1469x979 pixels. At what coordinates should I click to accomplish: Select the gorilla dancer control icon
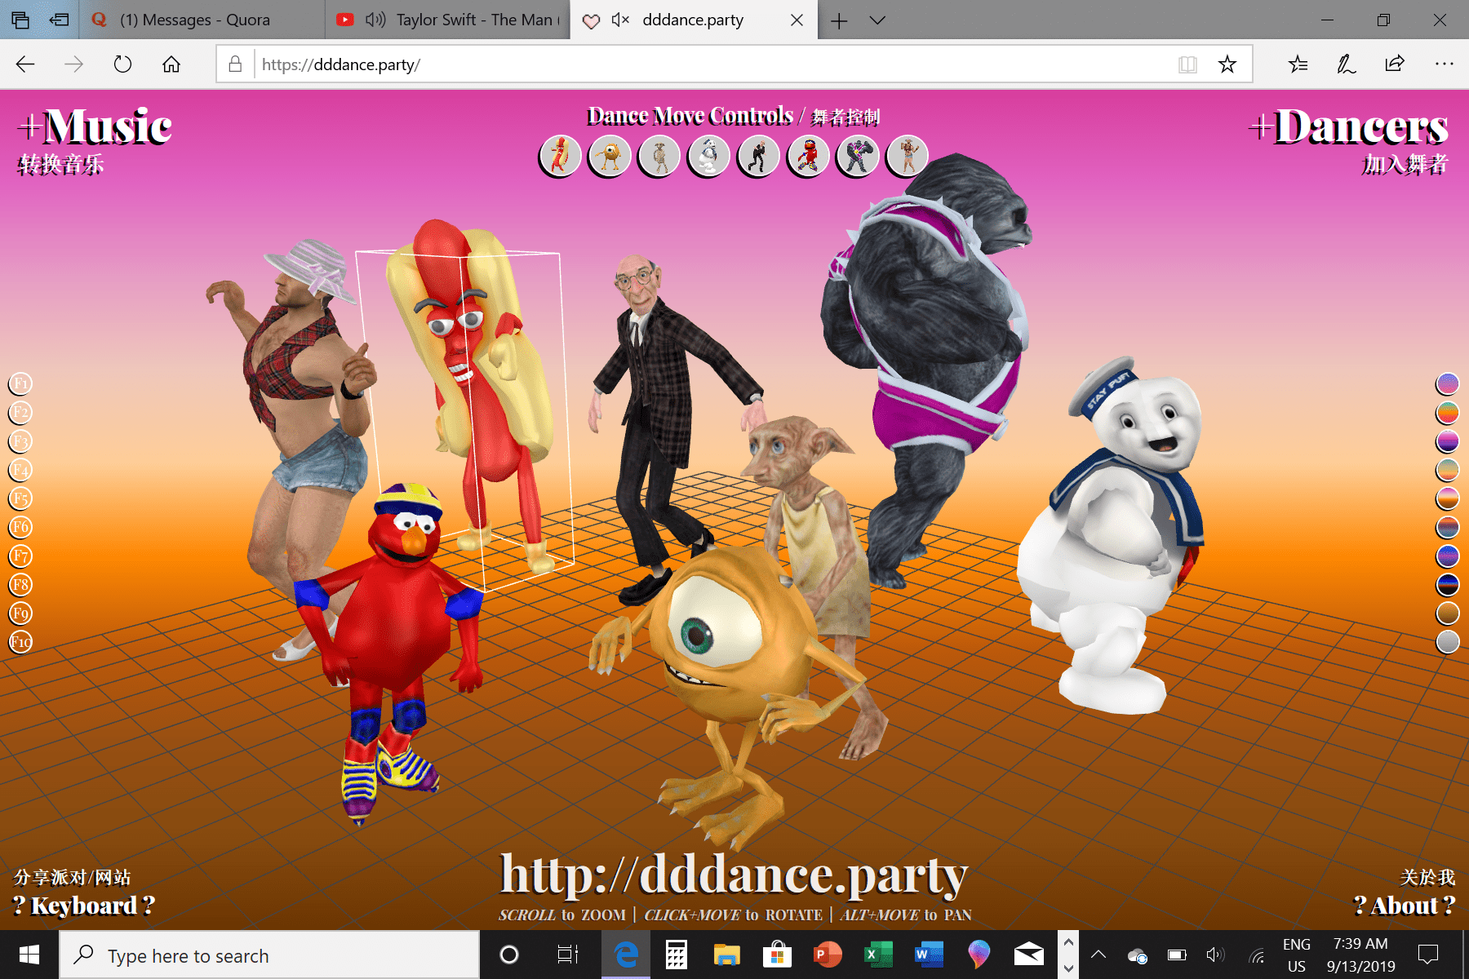[858, 155]
